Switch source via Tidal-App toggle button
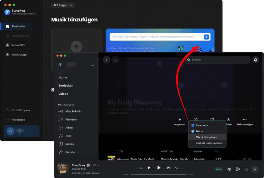 [63, 5]
